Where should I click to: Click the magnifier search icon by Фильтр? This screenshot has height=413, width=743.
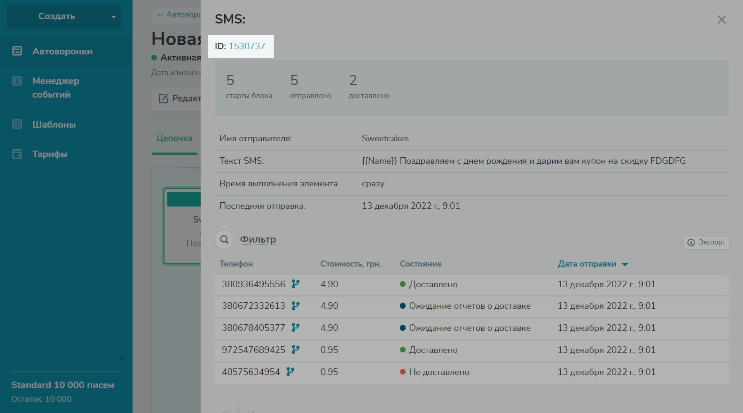225,240
